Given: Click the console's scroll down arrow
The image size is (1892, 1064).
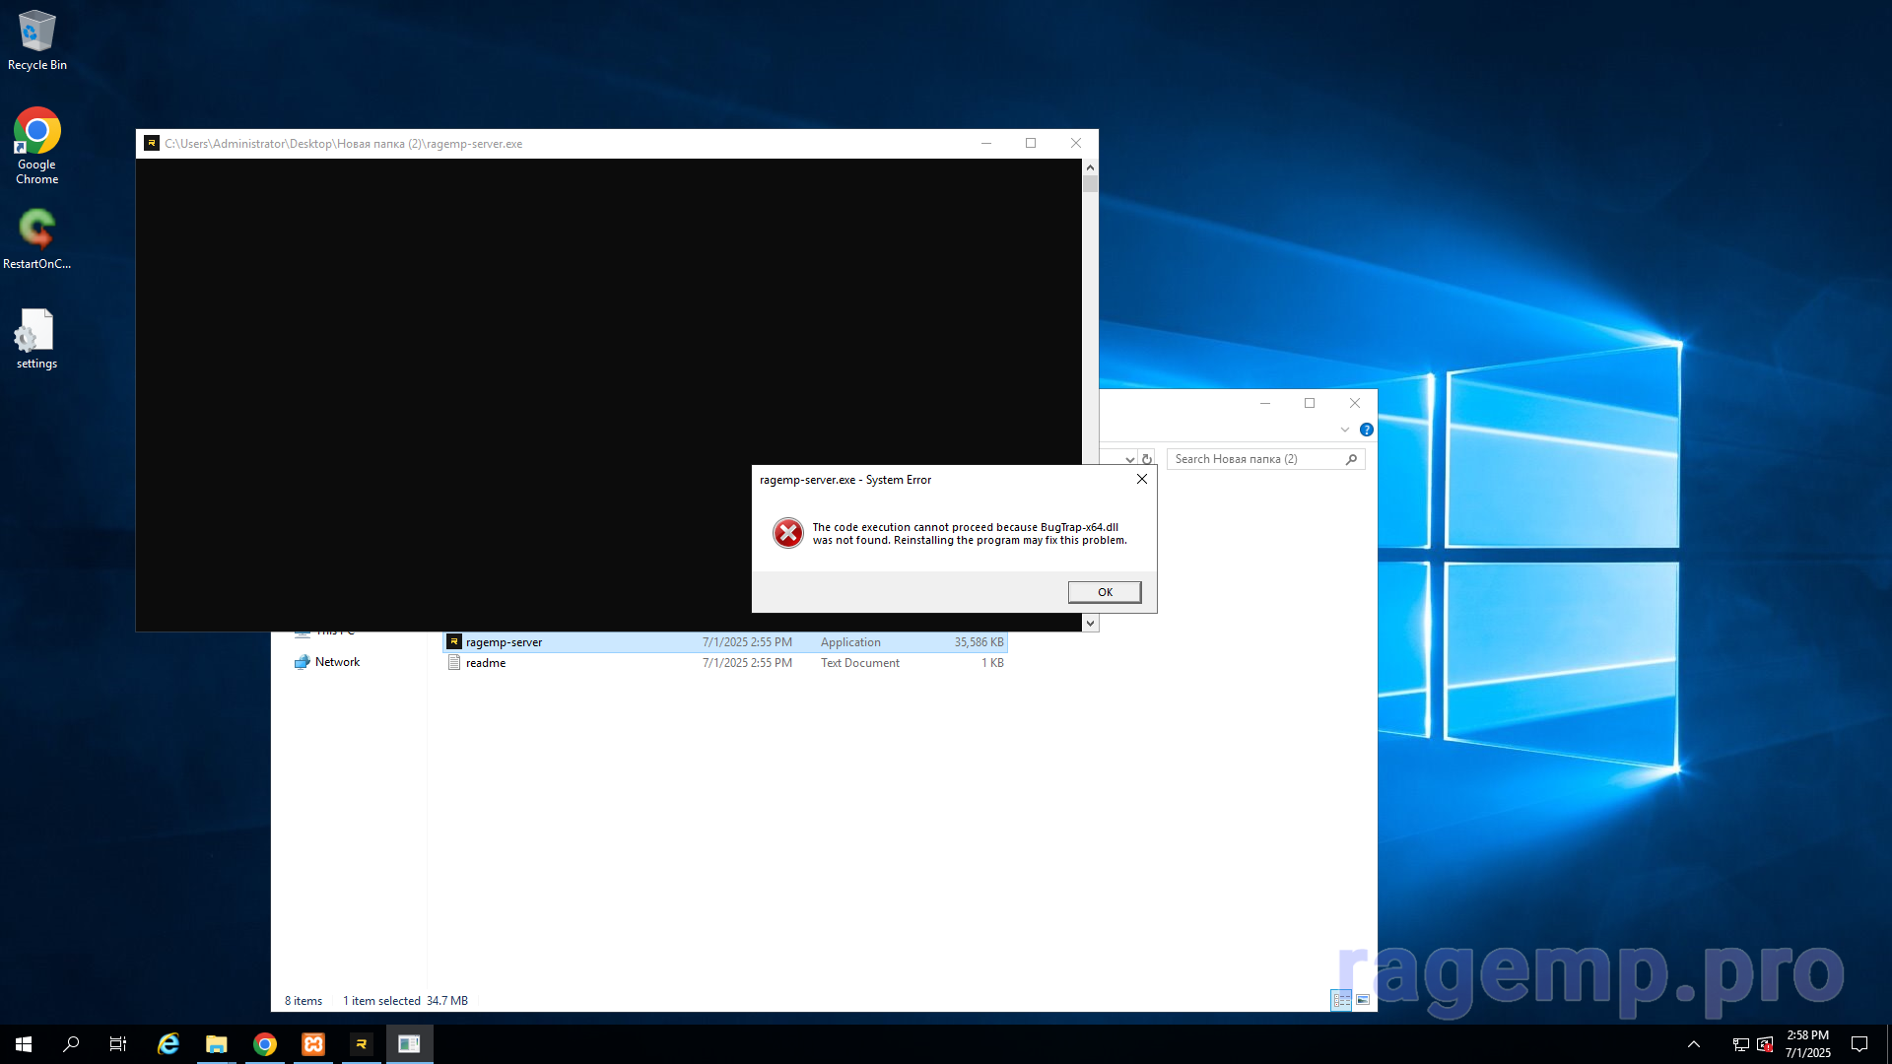Looking at the screenshot, I should tap(1090, 623).
